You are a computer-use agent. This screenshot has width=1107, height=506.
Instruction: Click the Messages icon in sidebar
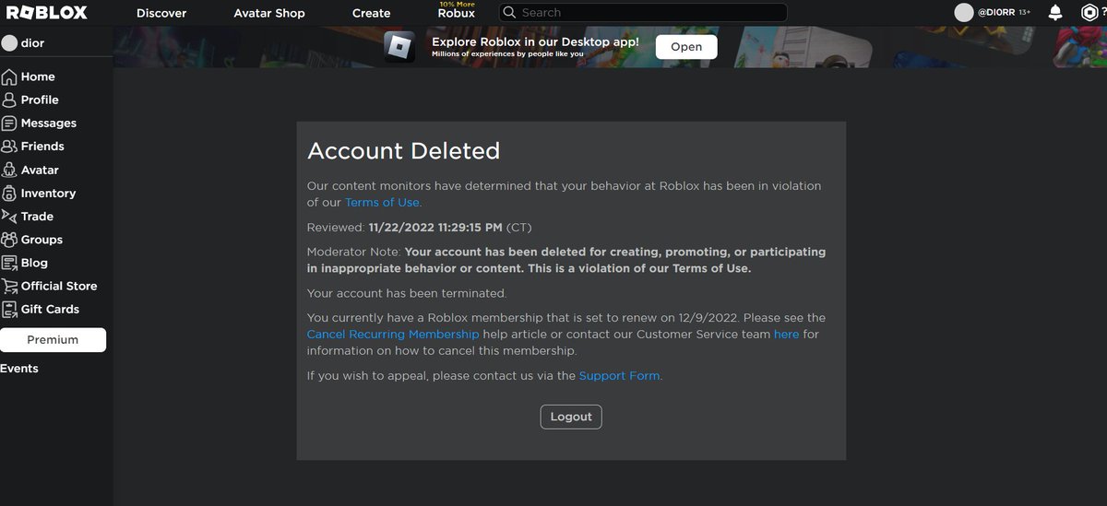(x=9, y=123)
